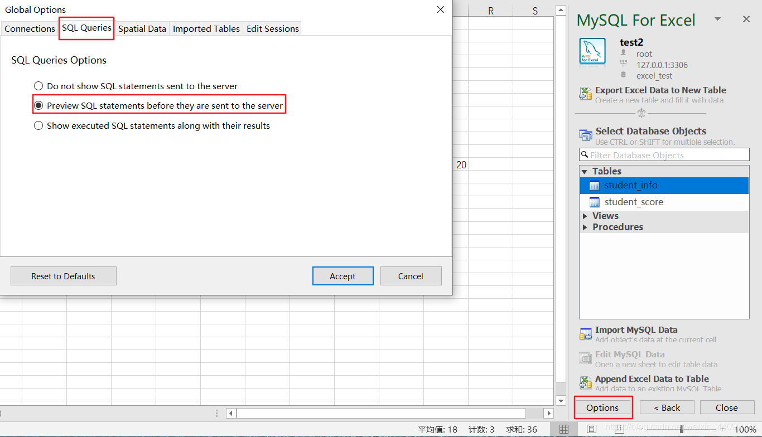The image size is (762, 437).
Task: Cancel the Global Options dialog
Action: pos(411,276)
